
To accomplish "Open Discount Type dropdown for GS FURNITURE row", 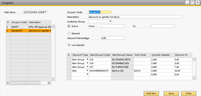I will pyautogui.click(x=87, y=67).
